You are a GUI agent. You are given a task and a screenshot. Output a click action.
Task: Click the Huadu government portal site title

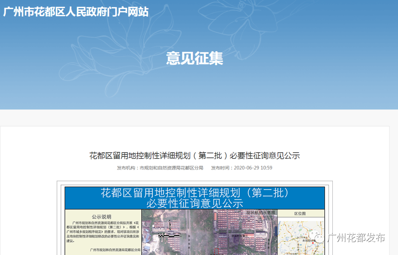pos(76,12)
